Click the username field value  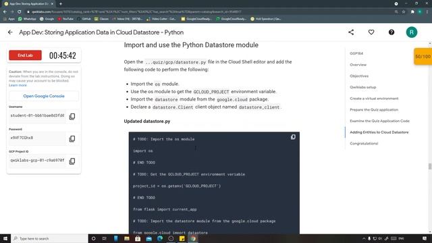pos(37,115)
